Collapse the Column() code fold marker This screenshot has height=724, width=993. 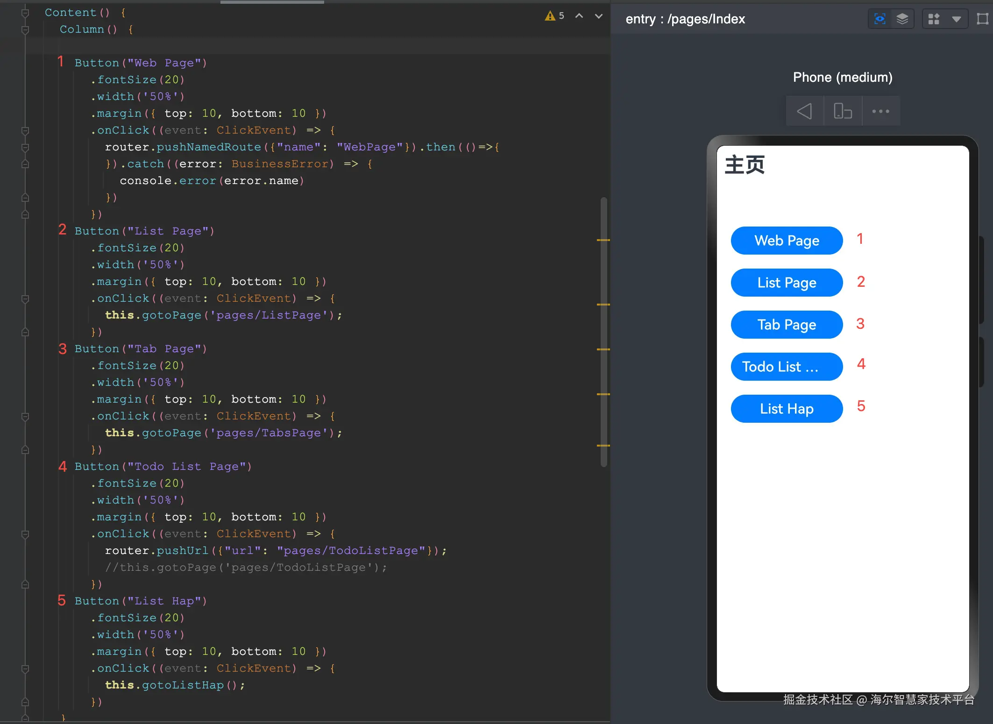tap(25, 29)
